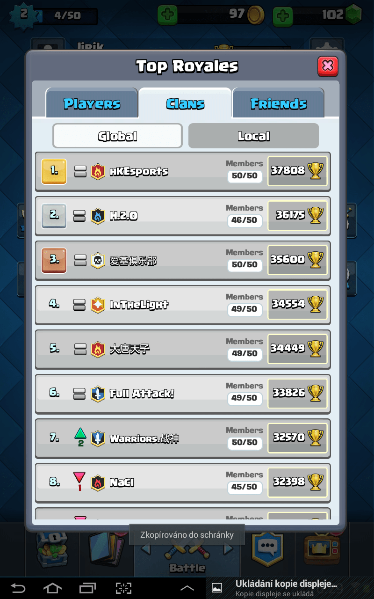Tap the trophy icon next to 37808
Viewport: 374px width, 599px height.
click(316, 171)
